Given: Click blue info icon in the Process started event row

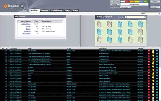Looking at the screenshot, I should pos(157,76).
